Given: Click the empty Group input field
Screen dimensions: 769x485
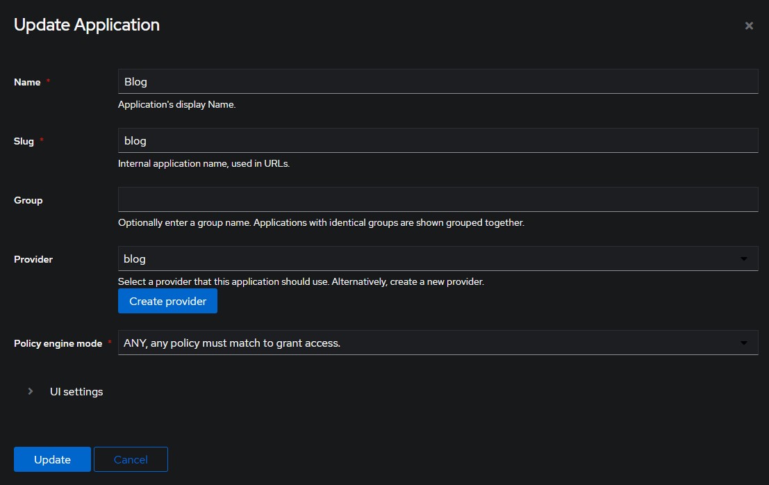Looking at the screenshot, I should click(x=438, y=199).
